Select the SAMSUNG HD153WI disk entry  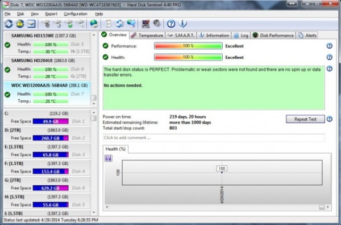pos(47,44)
